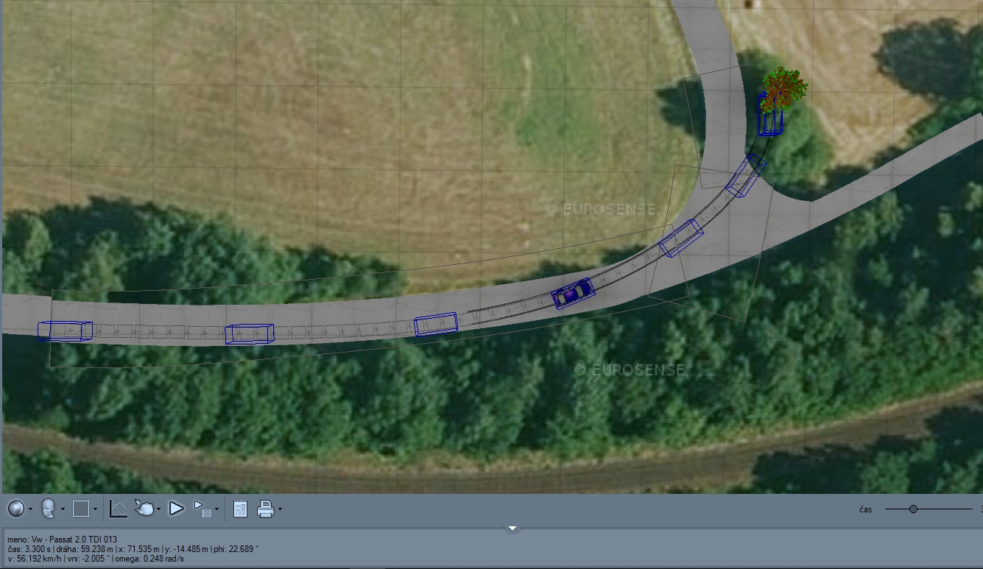Expand the teapot icon dropdown arrow
983x569 pixels.
pos(158,509)
